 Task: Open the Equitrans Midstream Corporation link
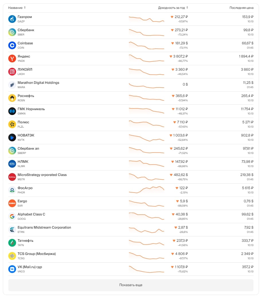click(x=44, y=227)
